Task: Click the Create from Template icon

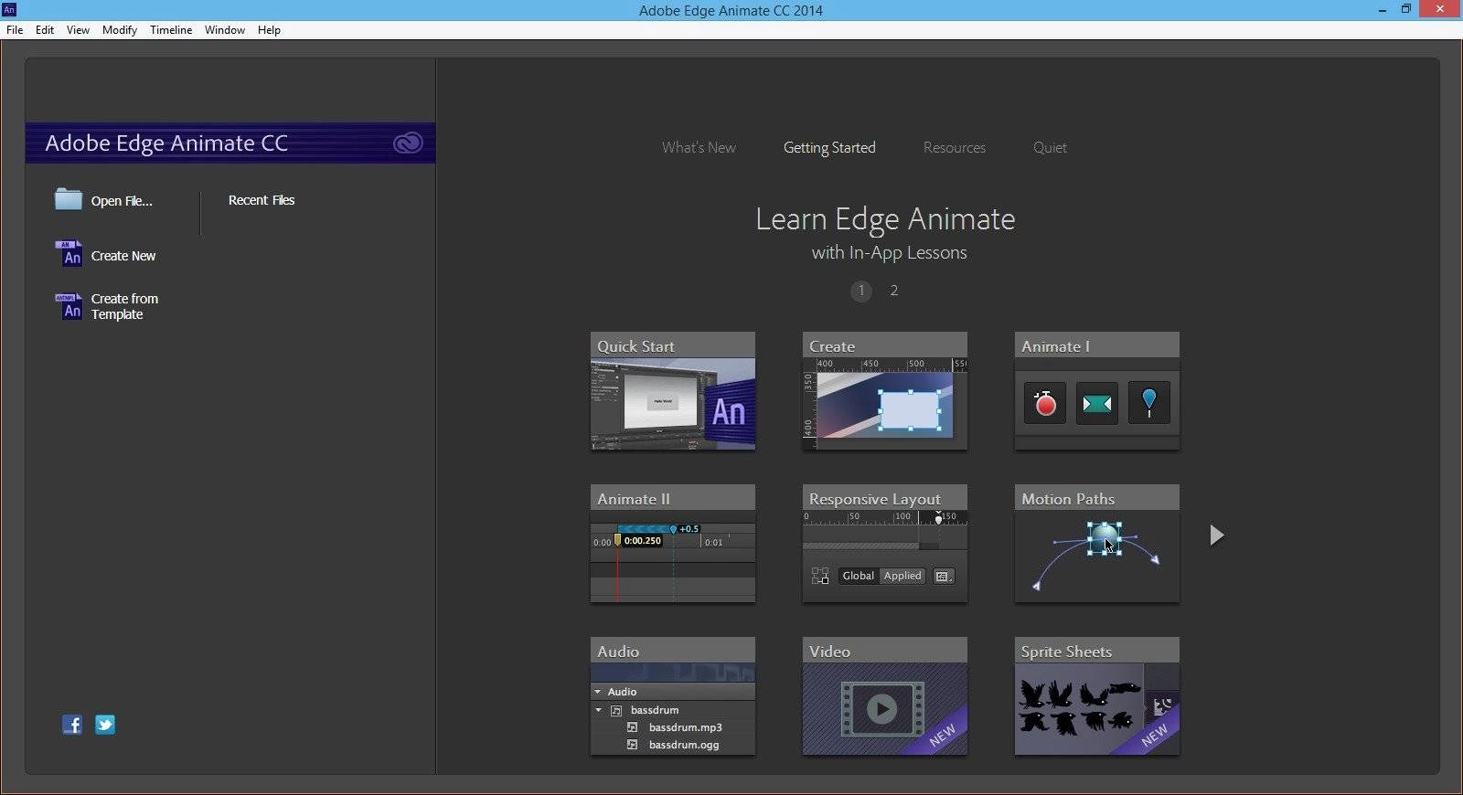Action: click(x=69, y=306)
